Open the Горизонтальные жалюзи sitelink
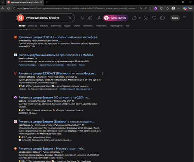 point(51,65)
